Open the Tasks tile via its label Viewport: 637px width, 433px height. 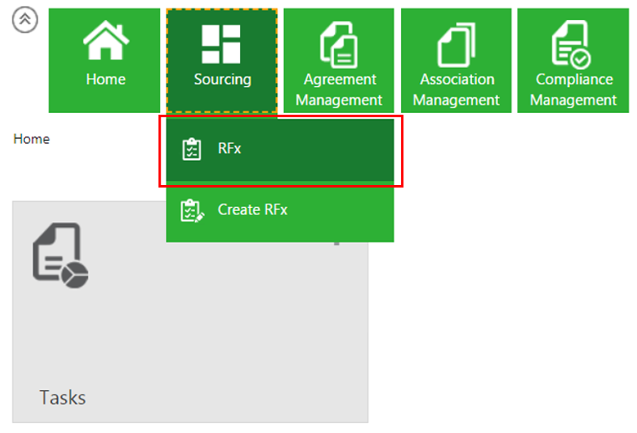pos(63,396)
